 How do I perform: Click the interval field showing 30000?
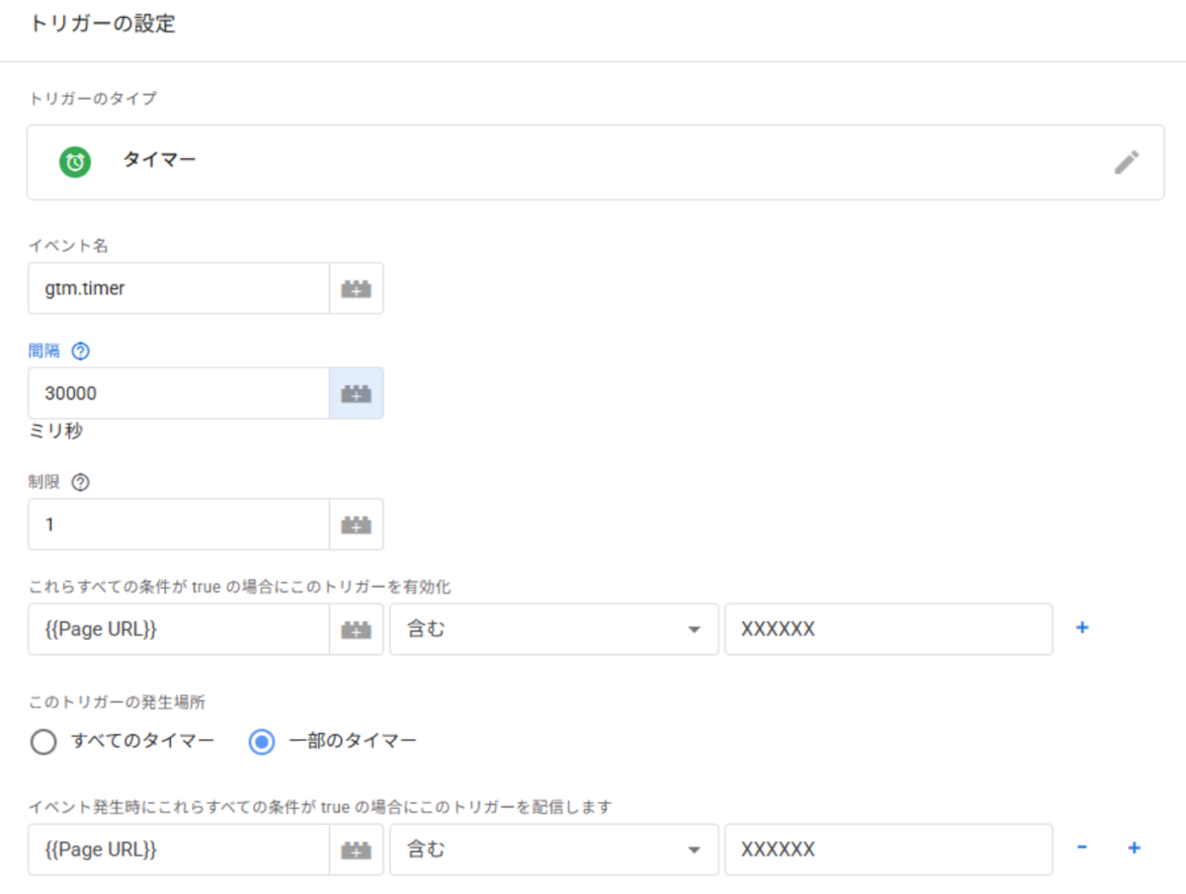(178, 393)
